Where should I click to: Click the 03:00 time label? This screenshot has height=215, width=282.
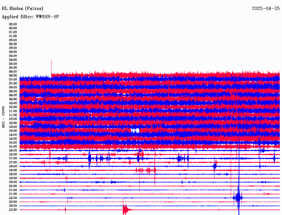[13, 48]
